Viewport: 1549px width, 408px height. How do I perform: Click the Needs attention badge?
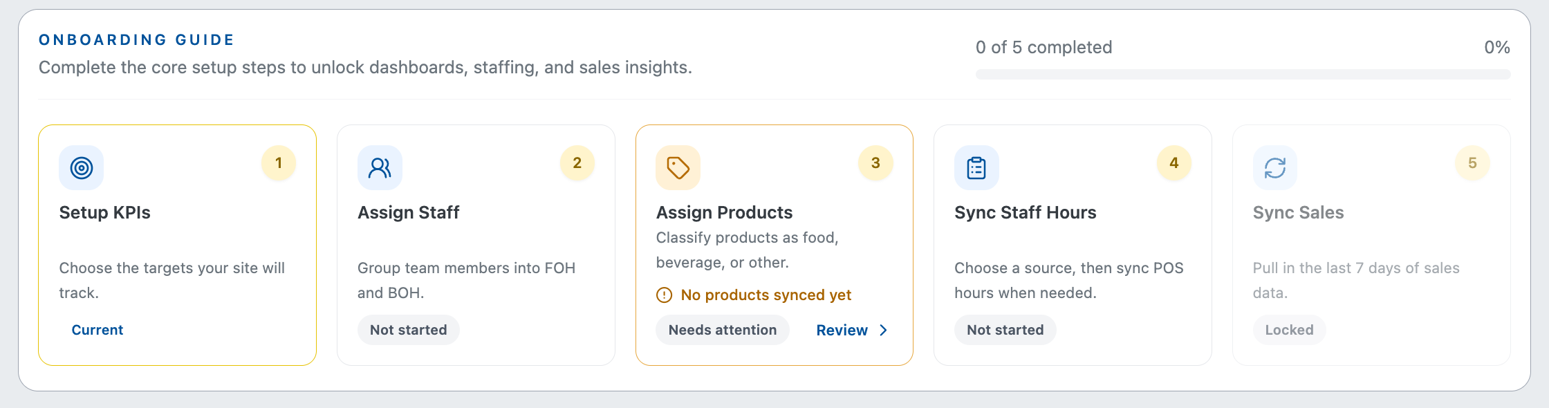tap(723, 331)
